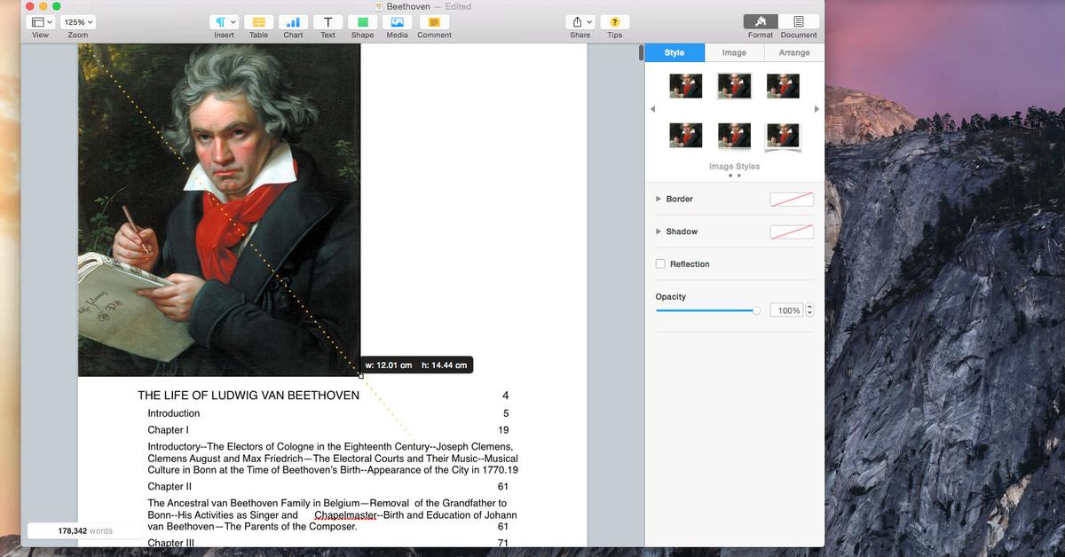The image size is (1065, 557).
Task: Open the Insert paragraph menu
Action: (225, 22)
